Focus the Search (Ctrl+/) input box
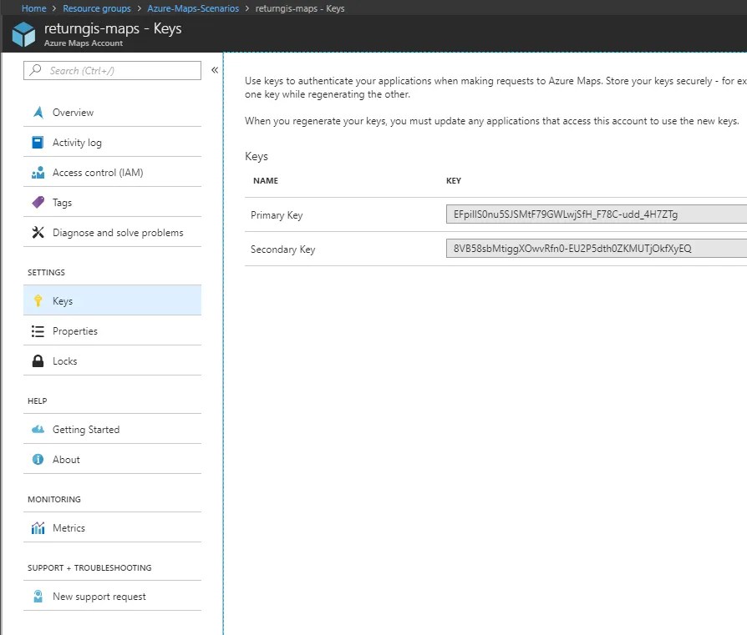 (x=113, y=70)
